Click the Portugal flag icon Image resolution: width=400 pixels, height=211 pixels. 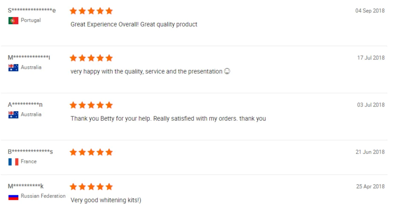tap(13, 21)
